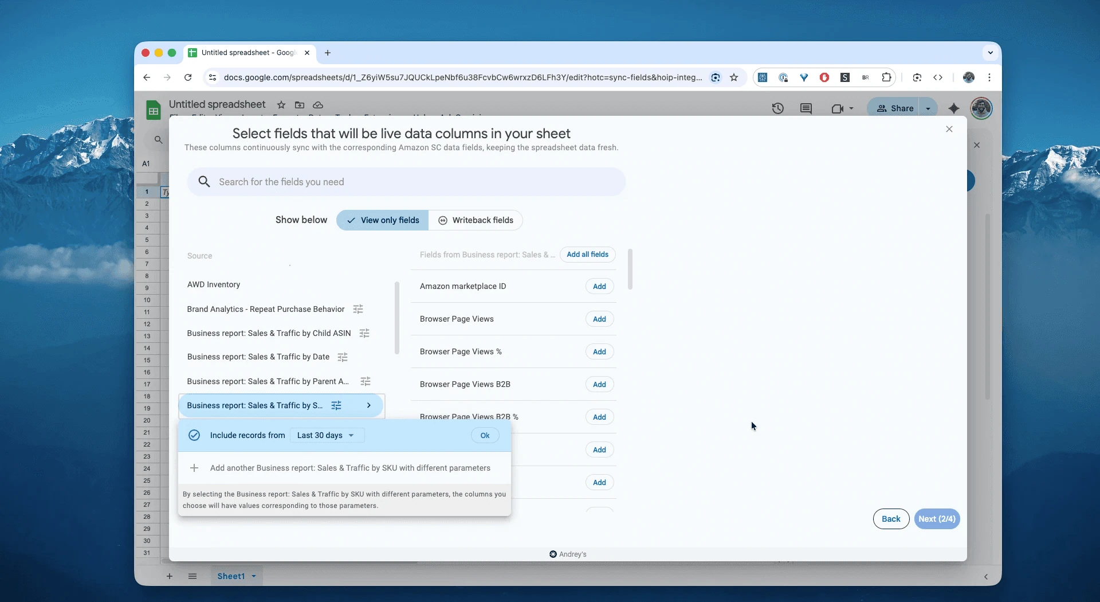Open Sheet1 tab dropdown arrow
Image resolution: width=1100 pixels, height=602 pixels.
point(254,576)
